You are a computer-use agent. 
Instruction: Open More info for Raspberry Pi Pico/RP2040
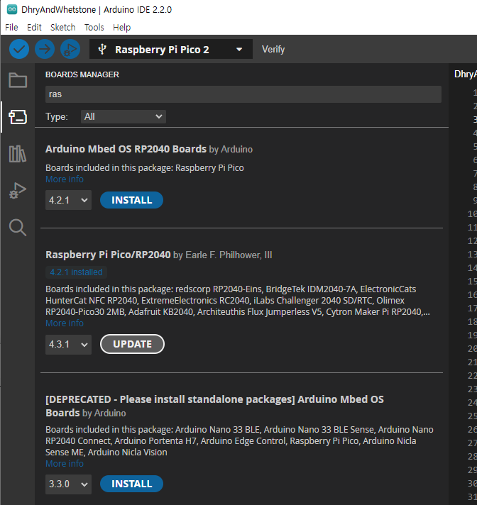point(65,323)
